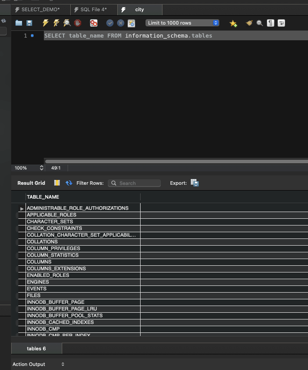Toggle word wrapping in the editor
Image resolution: width=308 pixels, height=370 pixels.
coord(281,23)
